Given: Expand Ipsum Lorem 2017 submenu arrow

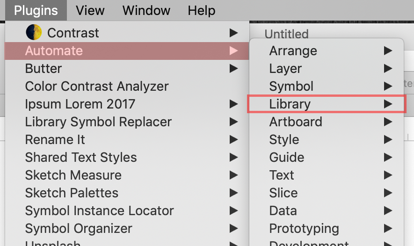Looking at the screenshot, I should [x=234, y=104].
